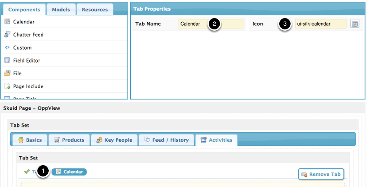Select the Components tab
Image resolution: width=367 pixels, height=187 pixels.
pyautogui.click(x=24, y=9)
